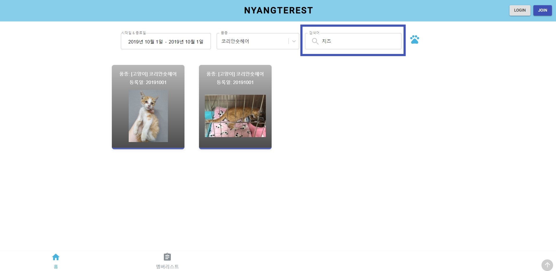Click the LOGIN button
Screen dimensions: 556x271
point(520,10)
